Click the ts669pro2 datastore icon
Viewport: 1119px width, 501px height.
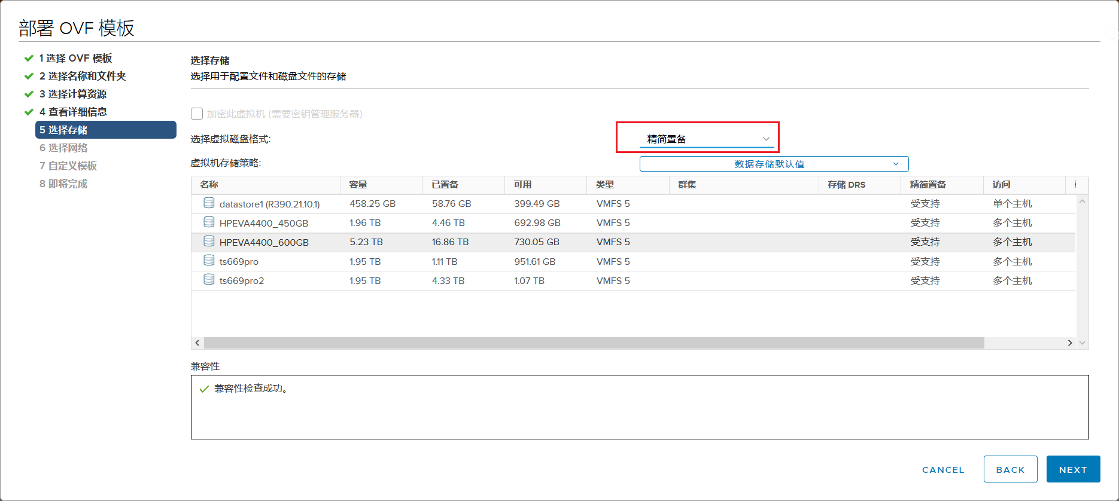click(x=209, y=280)
